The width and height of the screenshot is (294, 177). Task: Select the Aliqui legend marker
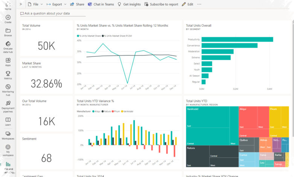[x=93, y=111]
